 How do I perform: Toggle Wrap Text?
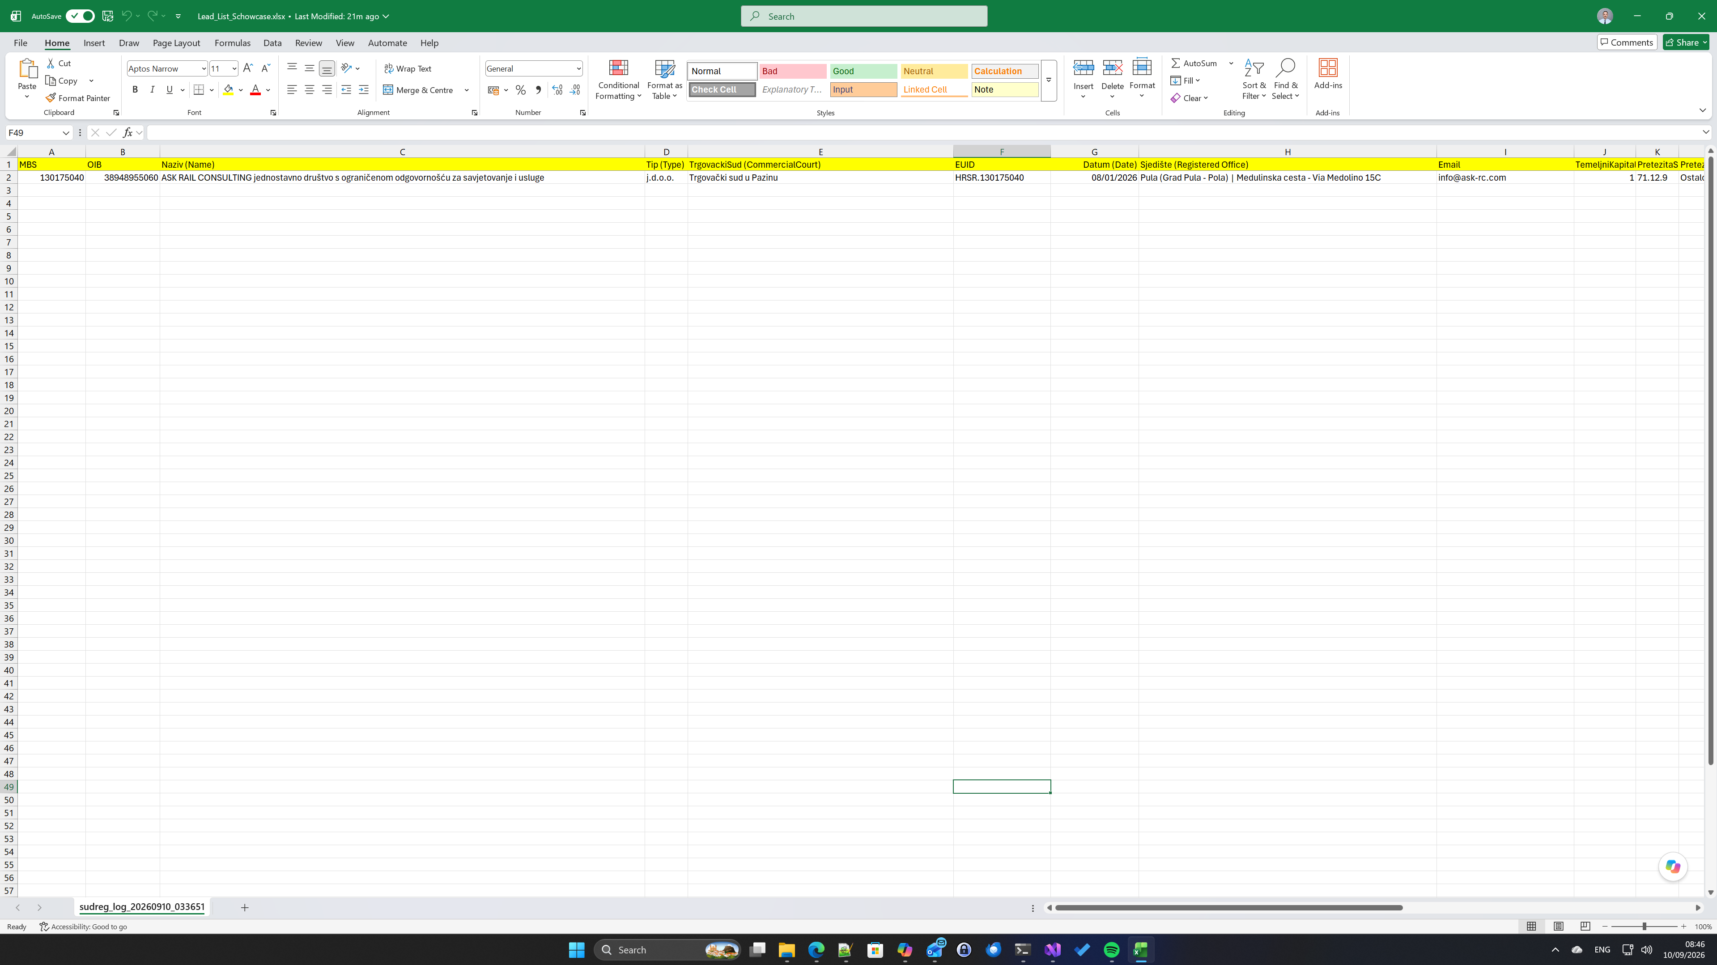tap(407, 69)
